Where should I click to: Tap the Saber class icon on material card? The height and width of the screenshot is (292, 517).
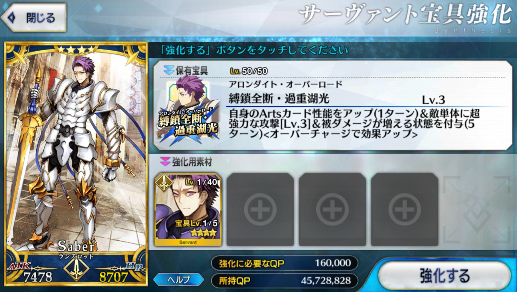(x=164, y=182)
